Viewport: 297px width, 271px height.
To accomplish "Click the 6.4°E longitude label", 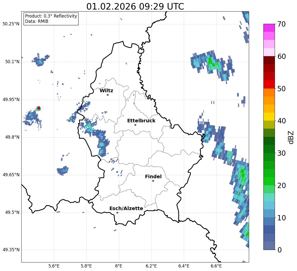I will pos(184,266).
